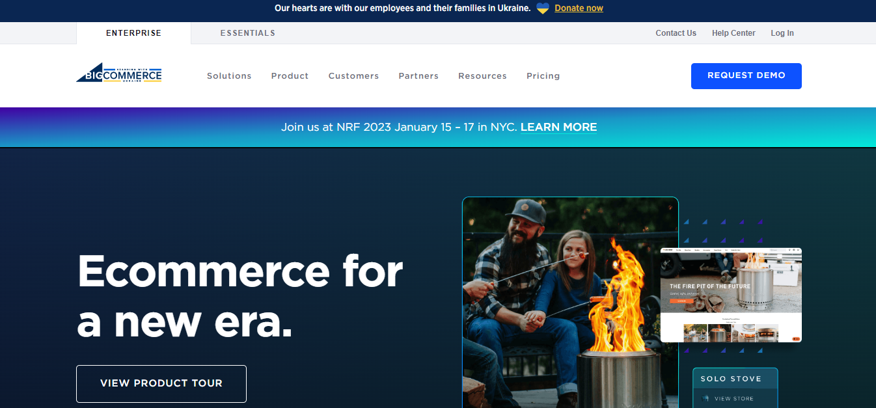Open the Product menu

point(290,76)
